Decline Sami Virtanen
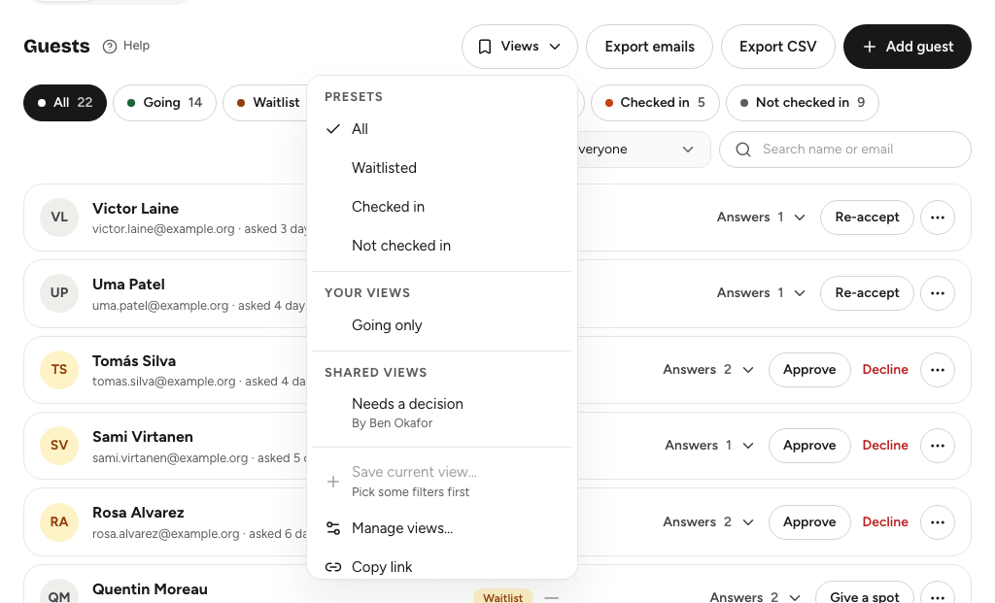Image resolution: width=995 pixels, height=603 pixels. pyautogui.click(x=885, y=446)
